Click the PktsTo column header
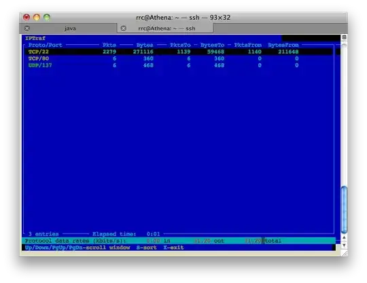 pos(180,45)
